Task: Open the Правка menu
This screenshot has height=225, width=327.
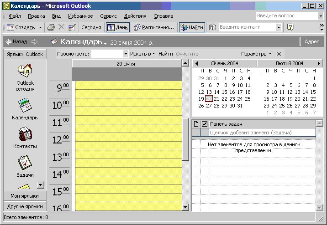Action: 37,16
